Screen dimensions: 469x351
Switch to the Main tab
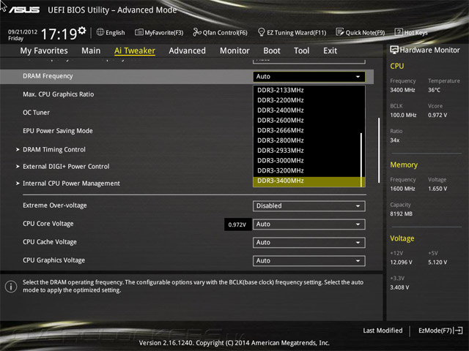(91, 50)
